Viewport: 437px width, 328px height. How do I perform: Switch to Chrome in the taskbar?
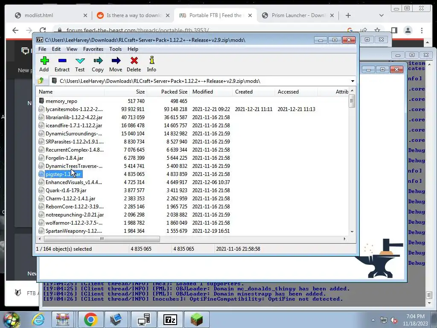(x=90, y=319)
